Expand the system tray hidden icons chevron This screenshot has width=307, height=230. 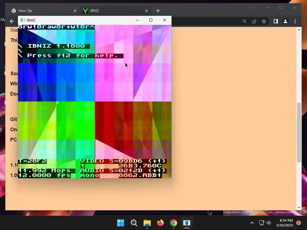(252, 223)
